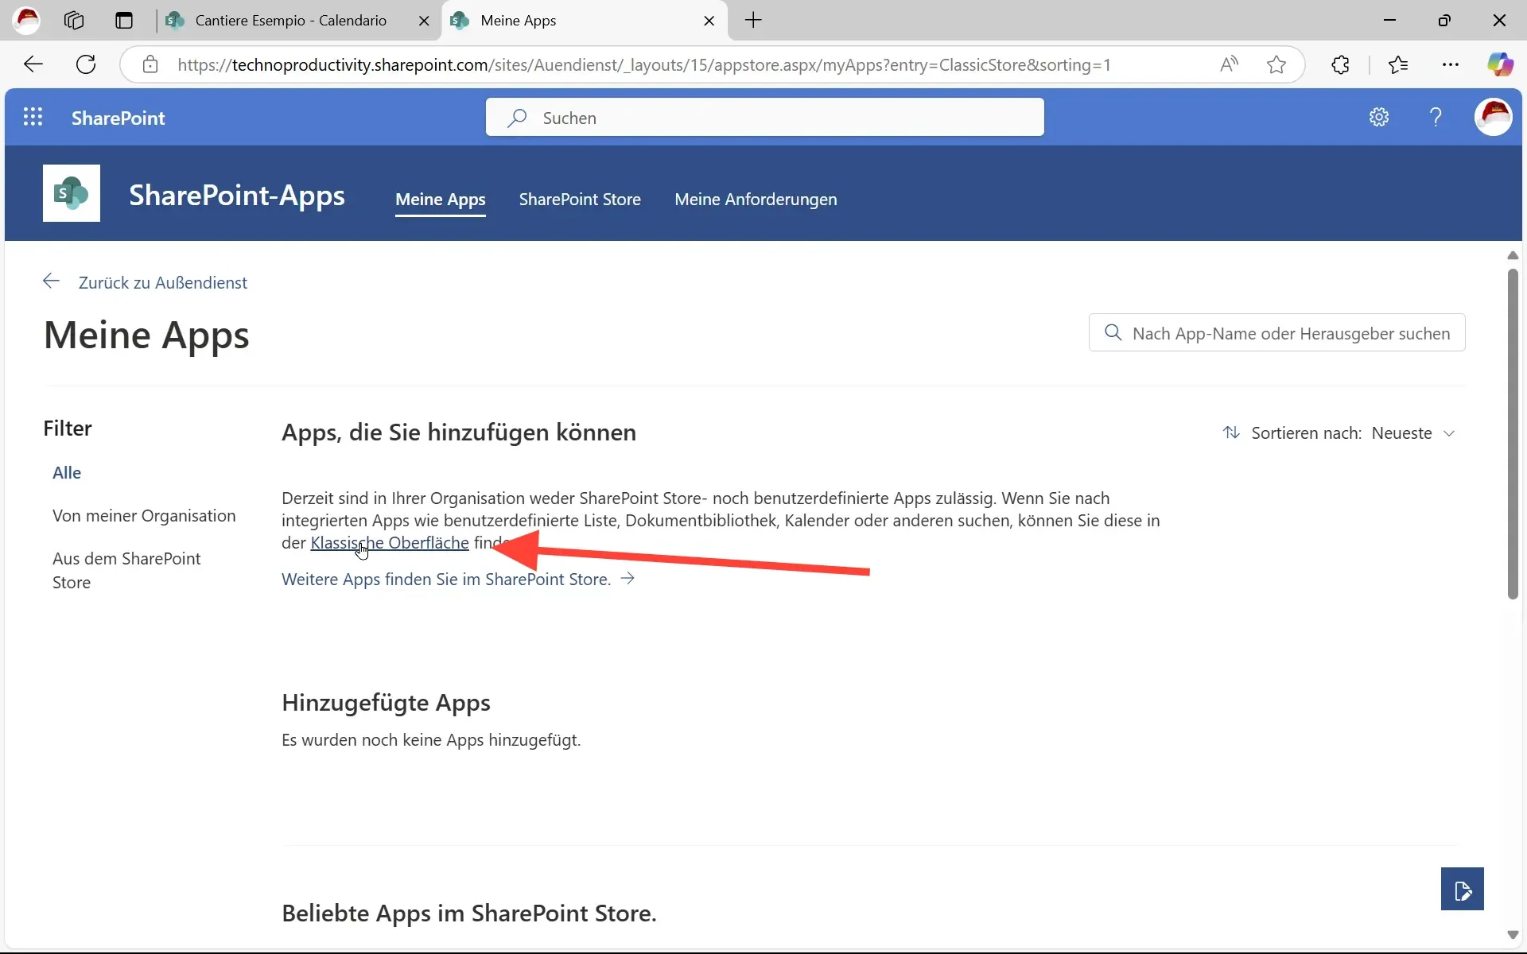This screenshot has width=1527, height=954.
Task: Click the browser back button
Action: click(33, 64)
